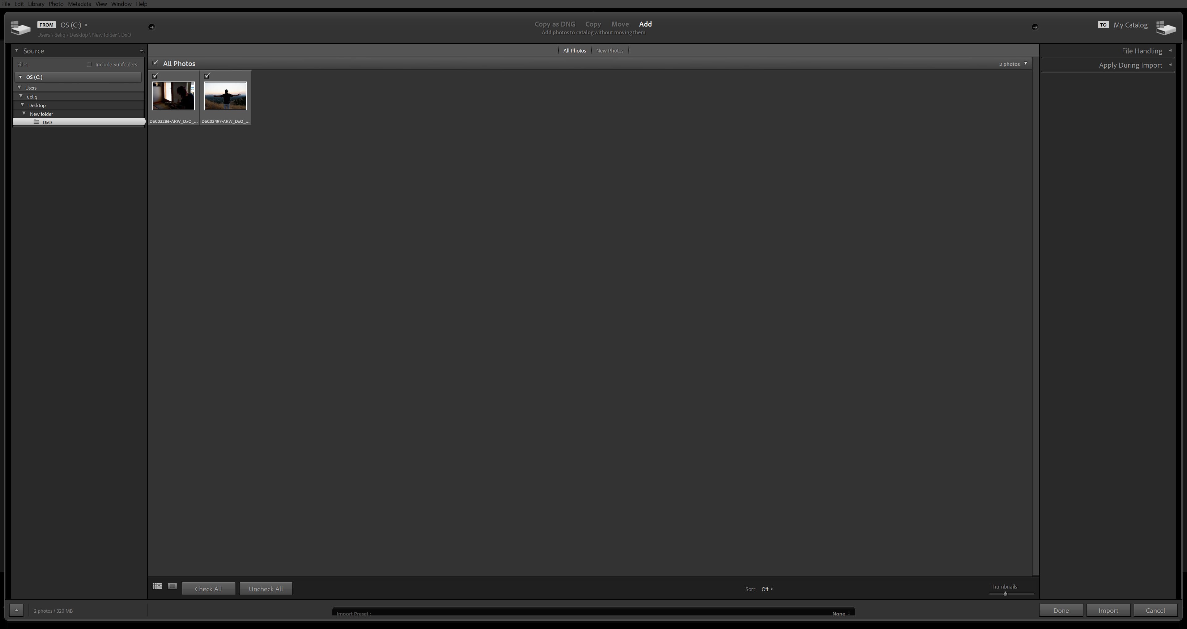Screen dimensions: 1187x629
Task: Click the Copy as DNG import option
Action: tap(554, 23)
